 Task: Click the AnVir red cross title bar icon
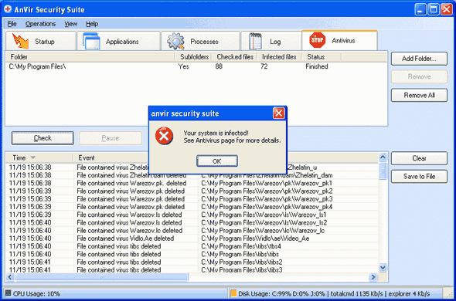point(8,9)
